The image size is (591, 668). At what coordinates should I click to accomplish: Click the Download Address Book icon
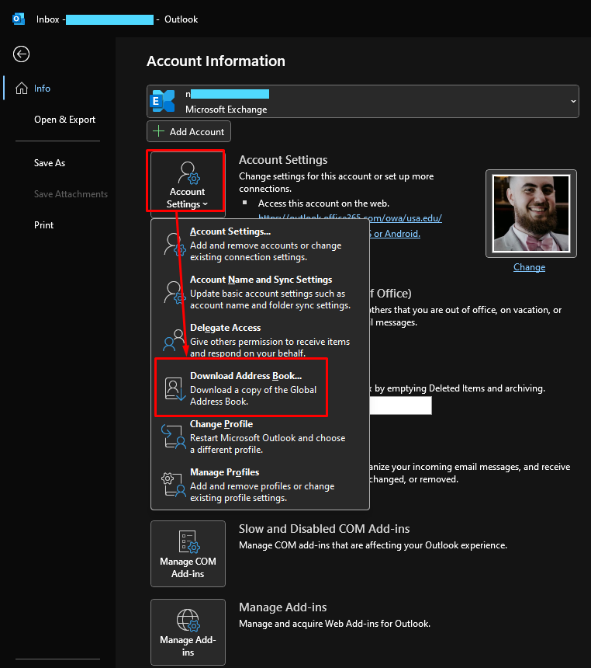[x=175, y=388]
